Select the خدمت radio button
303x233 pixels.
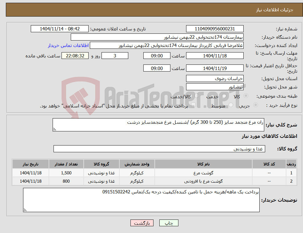click(x=224, y=96)
